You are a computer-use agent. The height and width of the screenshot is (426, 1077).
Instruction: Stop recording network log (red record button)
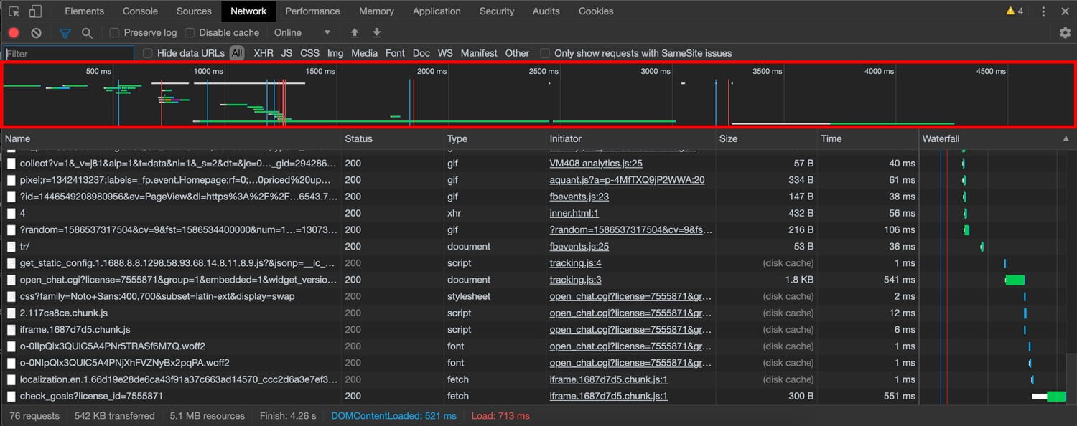13,32
